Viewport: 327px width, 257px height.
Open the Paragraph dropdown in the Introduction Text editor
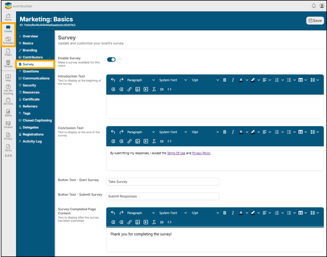140,80
